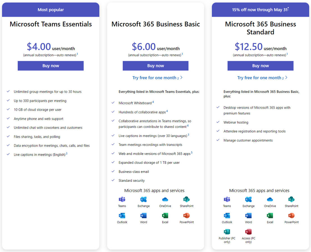311x252 pixels.
Task: Click Buy now for Microsoft 365 Business Standard
Action: (260, 66)
